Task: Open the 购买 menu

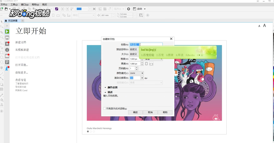Action: tap(45, 5)
